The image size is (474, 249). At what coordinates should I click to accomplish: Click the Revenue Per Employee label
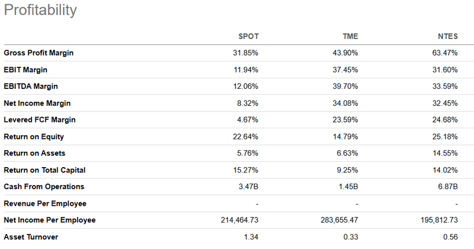coord(45,203)
